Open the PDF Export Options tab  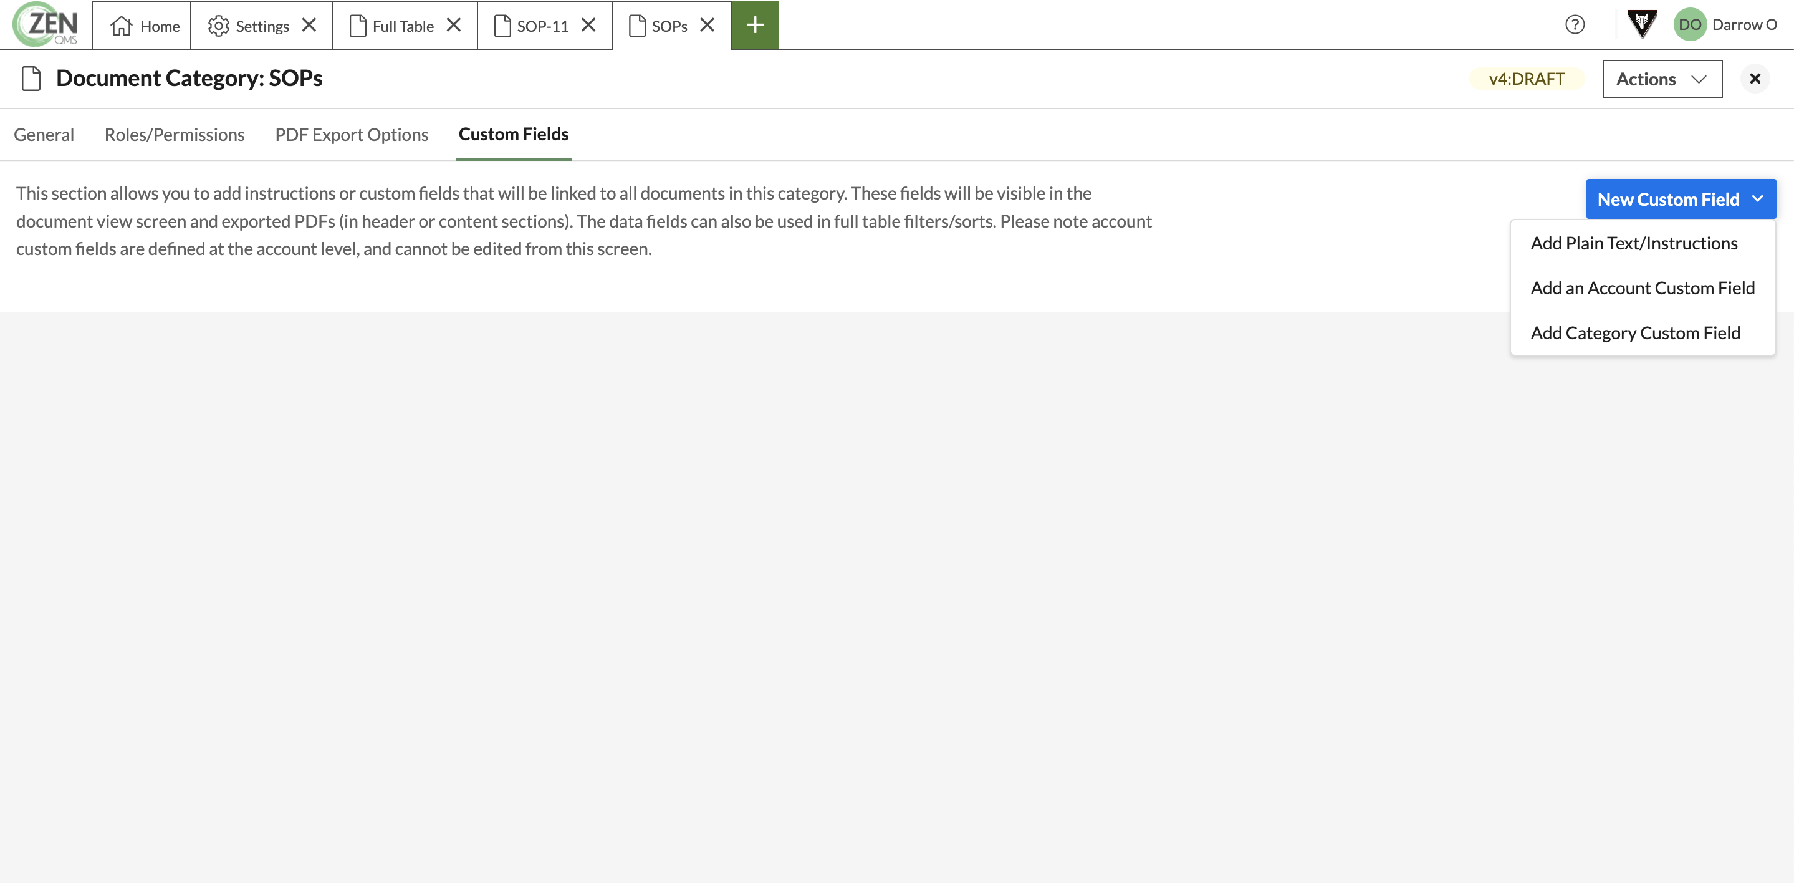coord(352,135)
